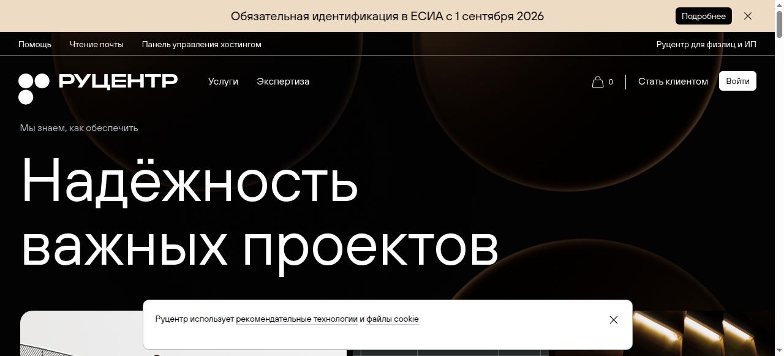Open the shopping cart icon
Viewport: 784px width, 356px height.
598,81
